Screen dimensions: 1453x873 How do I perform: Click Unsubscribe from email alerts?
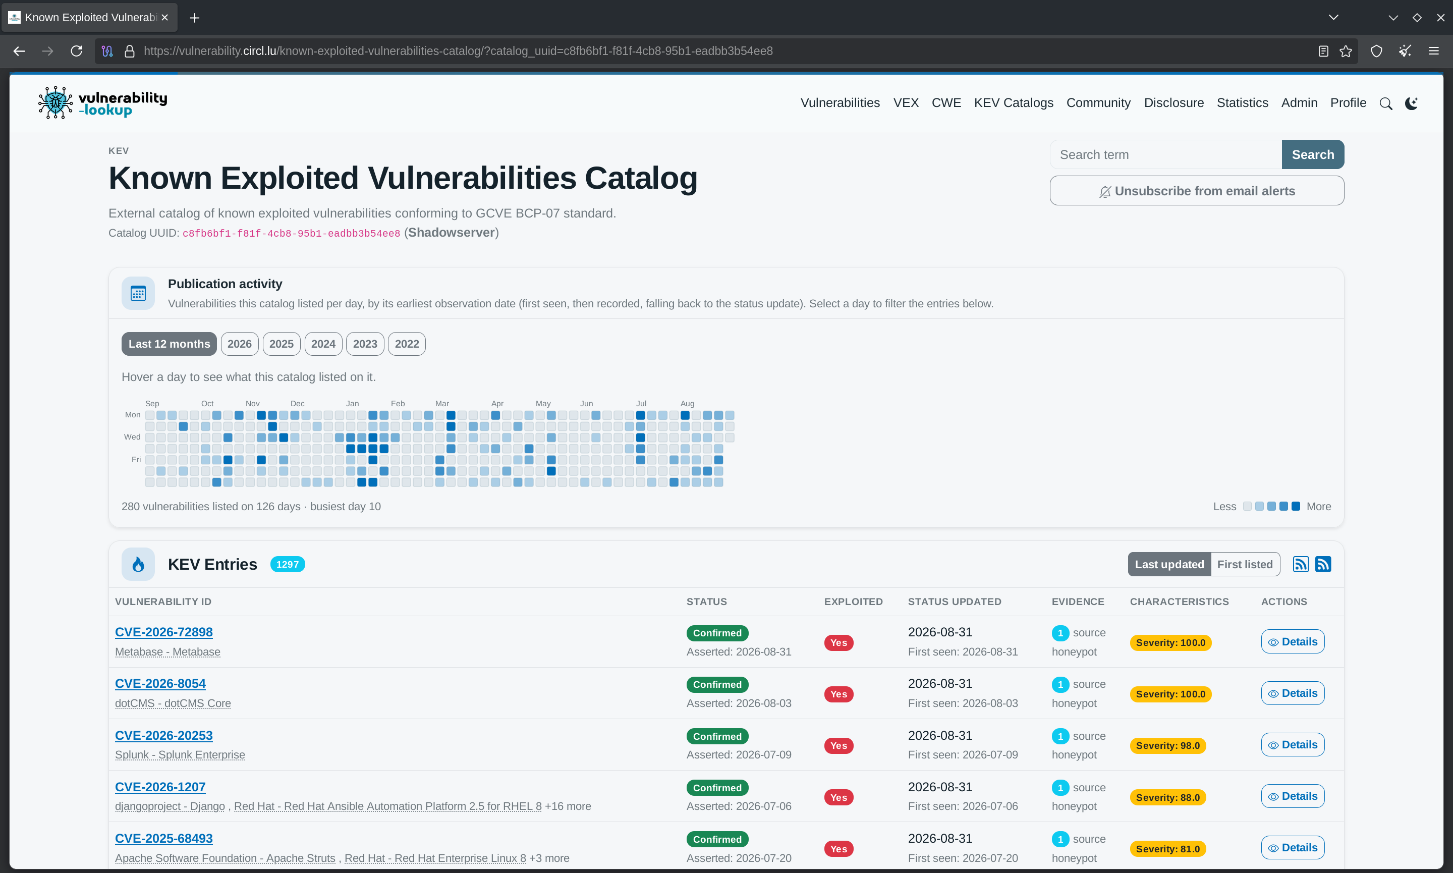tap(1197, 191)
